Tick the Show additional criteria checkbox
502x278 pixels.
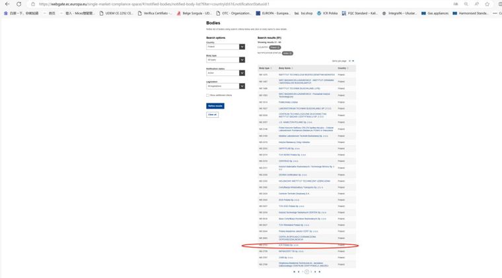207,95
